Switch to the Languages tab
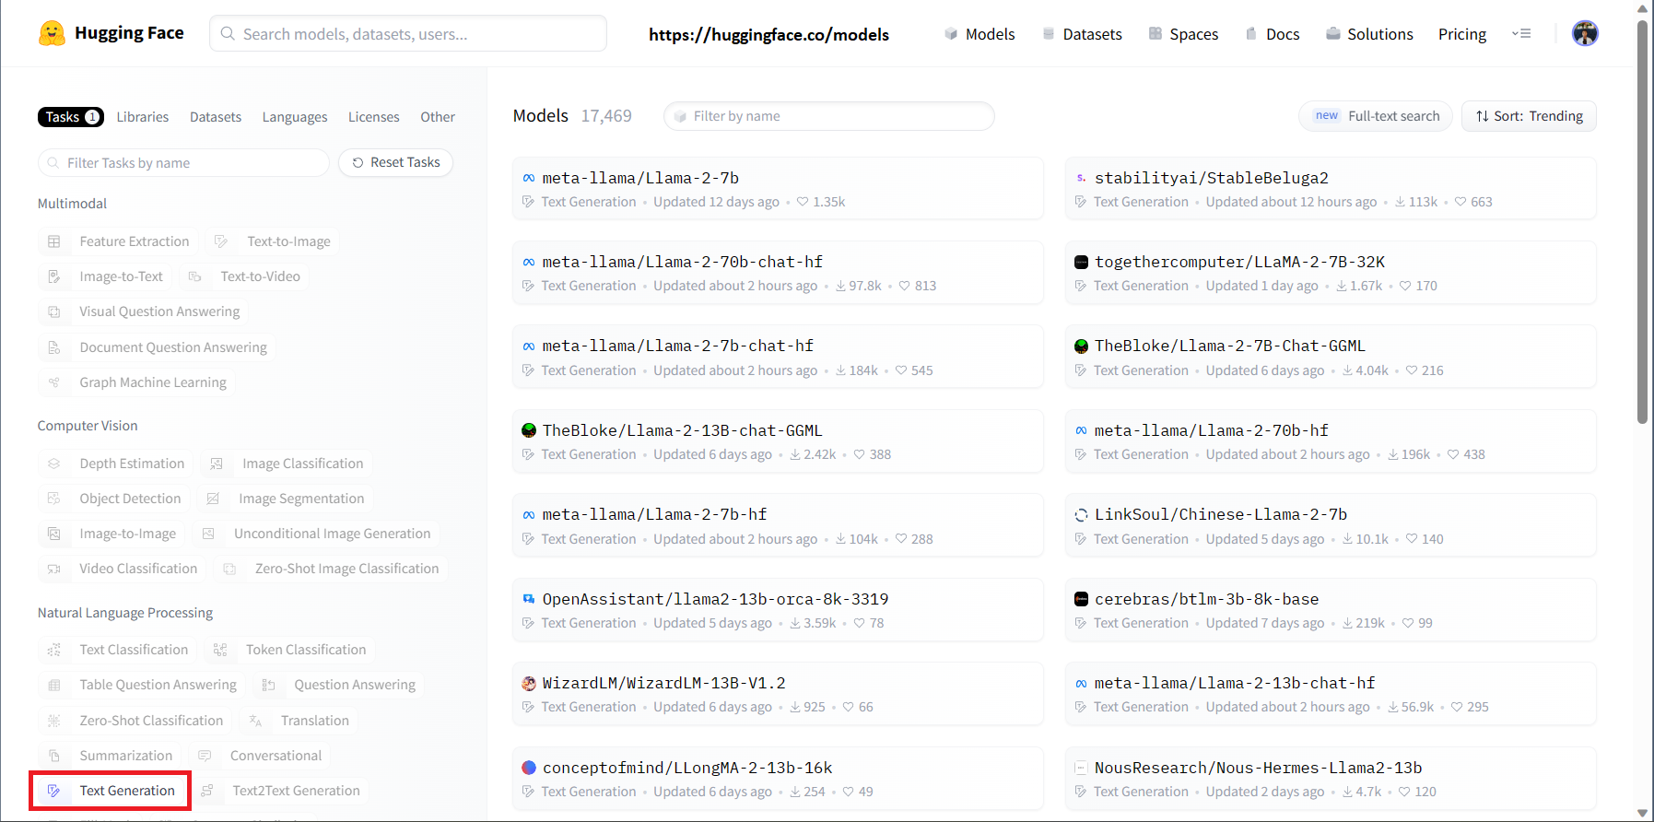 point(295,117)
